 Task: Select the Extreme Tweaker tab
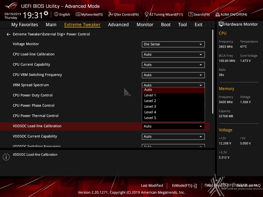[82, 25]
